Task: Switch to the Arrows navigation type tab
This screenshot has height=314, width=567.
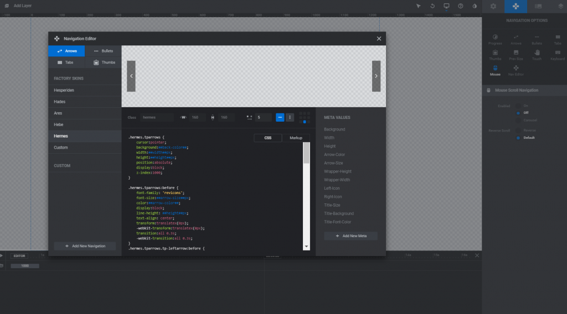Action: pos(66,51)
